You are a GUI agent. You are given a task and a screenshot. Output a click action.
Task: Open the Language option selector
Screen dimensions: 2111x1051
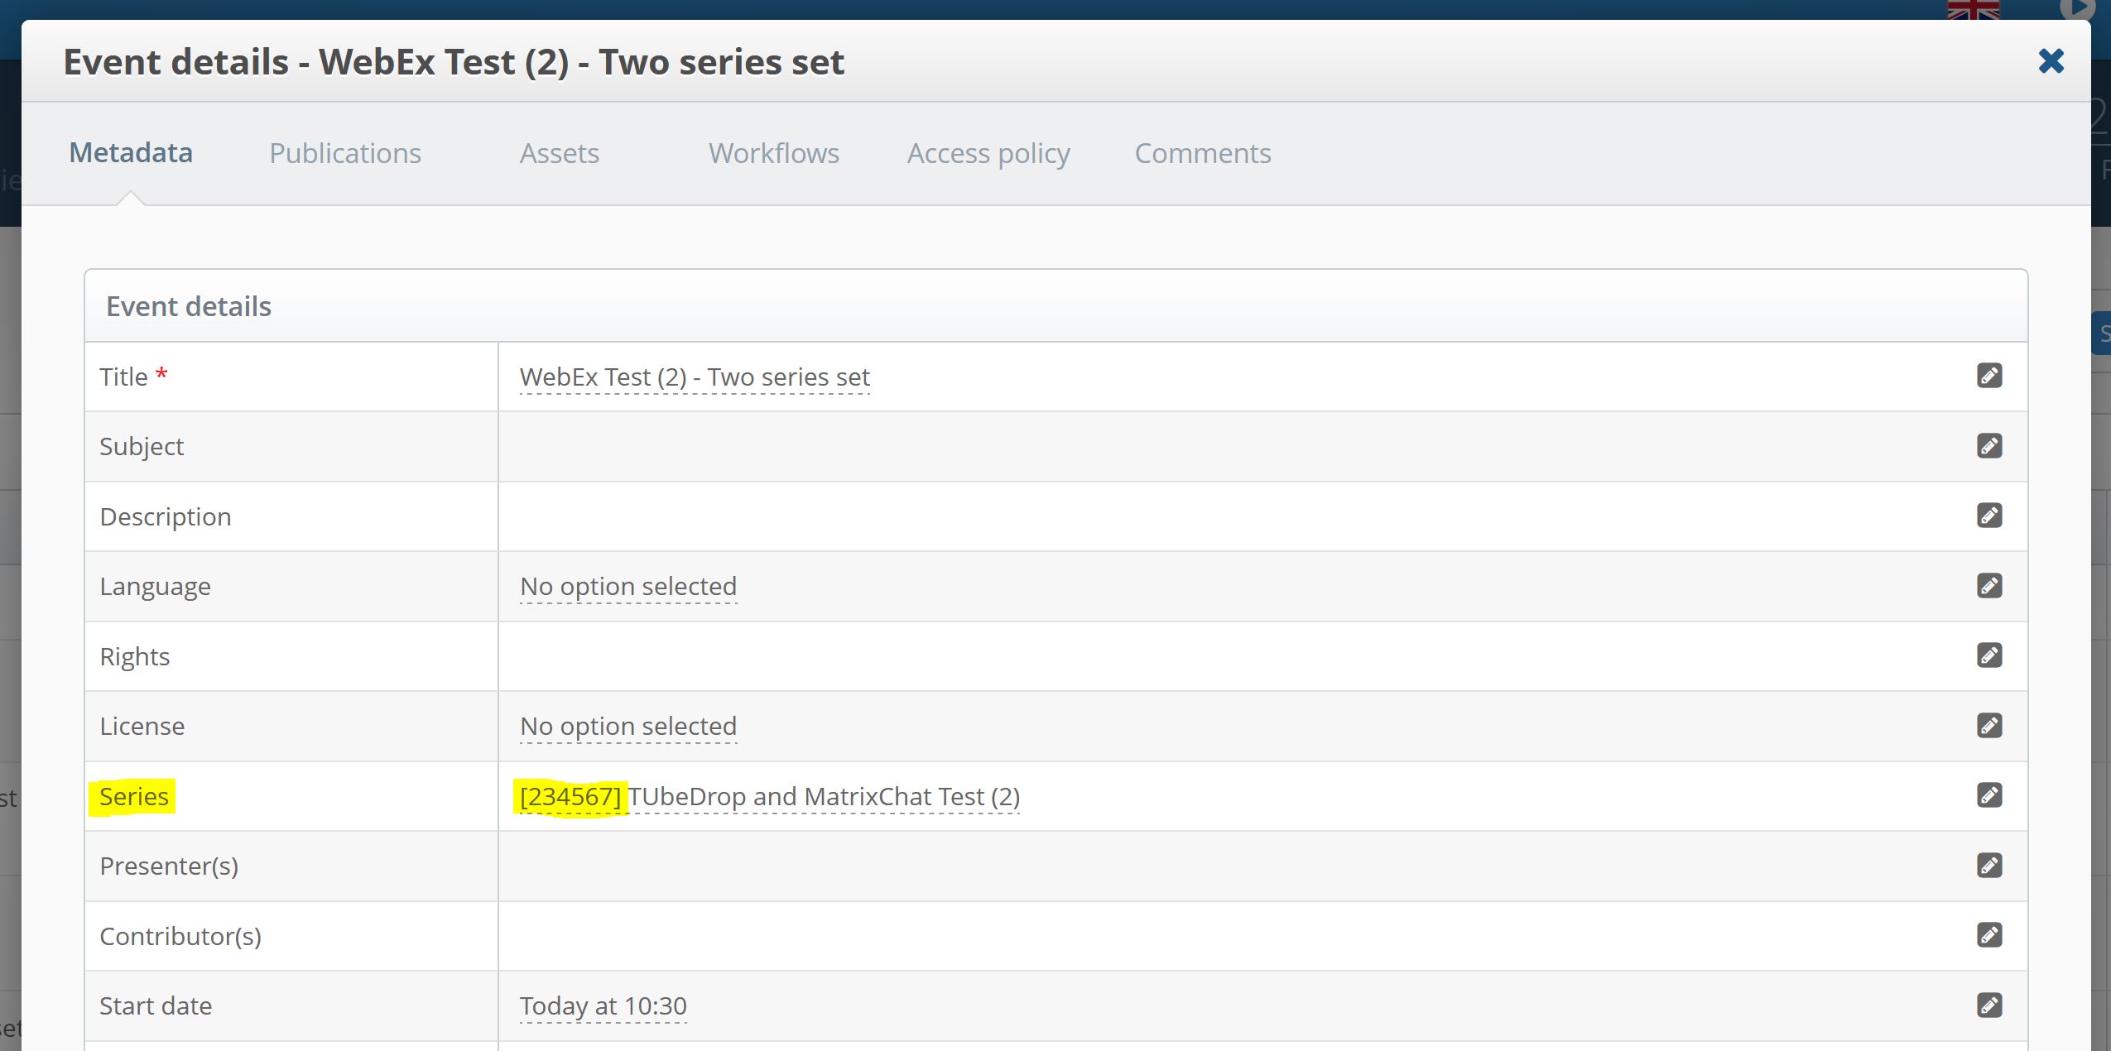(x=627, y=586)
